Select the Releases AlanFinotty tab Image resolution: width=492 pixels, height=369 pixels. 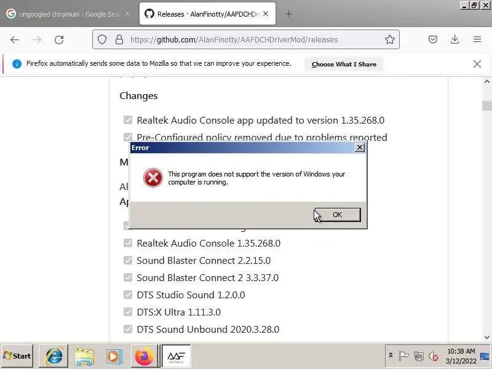click(x=207, y=14)
